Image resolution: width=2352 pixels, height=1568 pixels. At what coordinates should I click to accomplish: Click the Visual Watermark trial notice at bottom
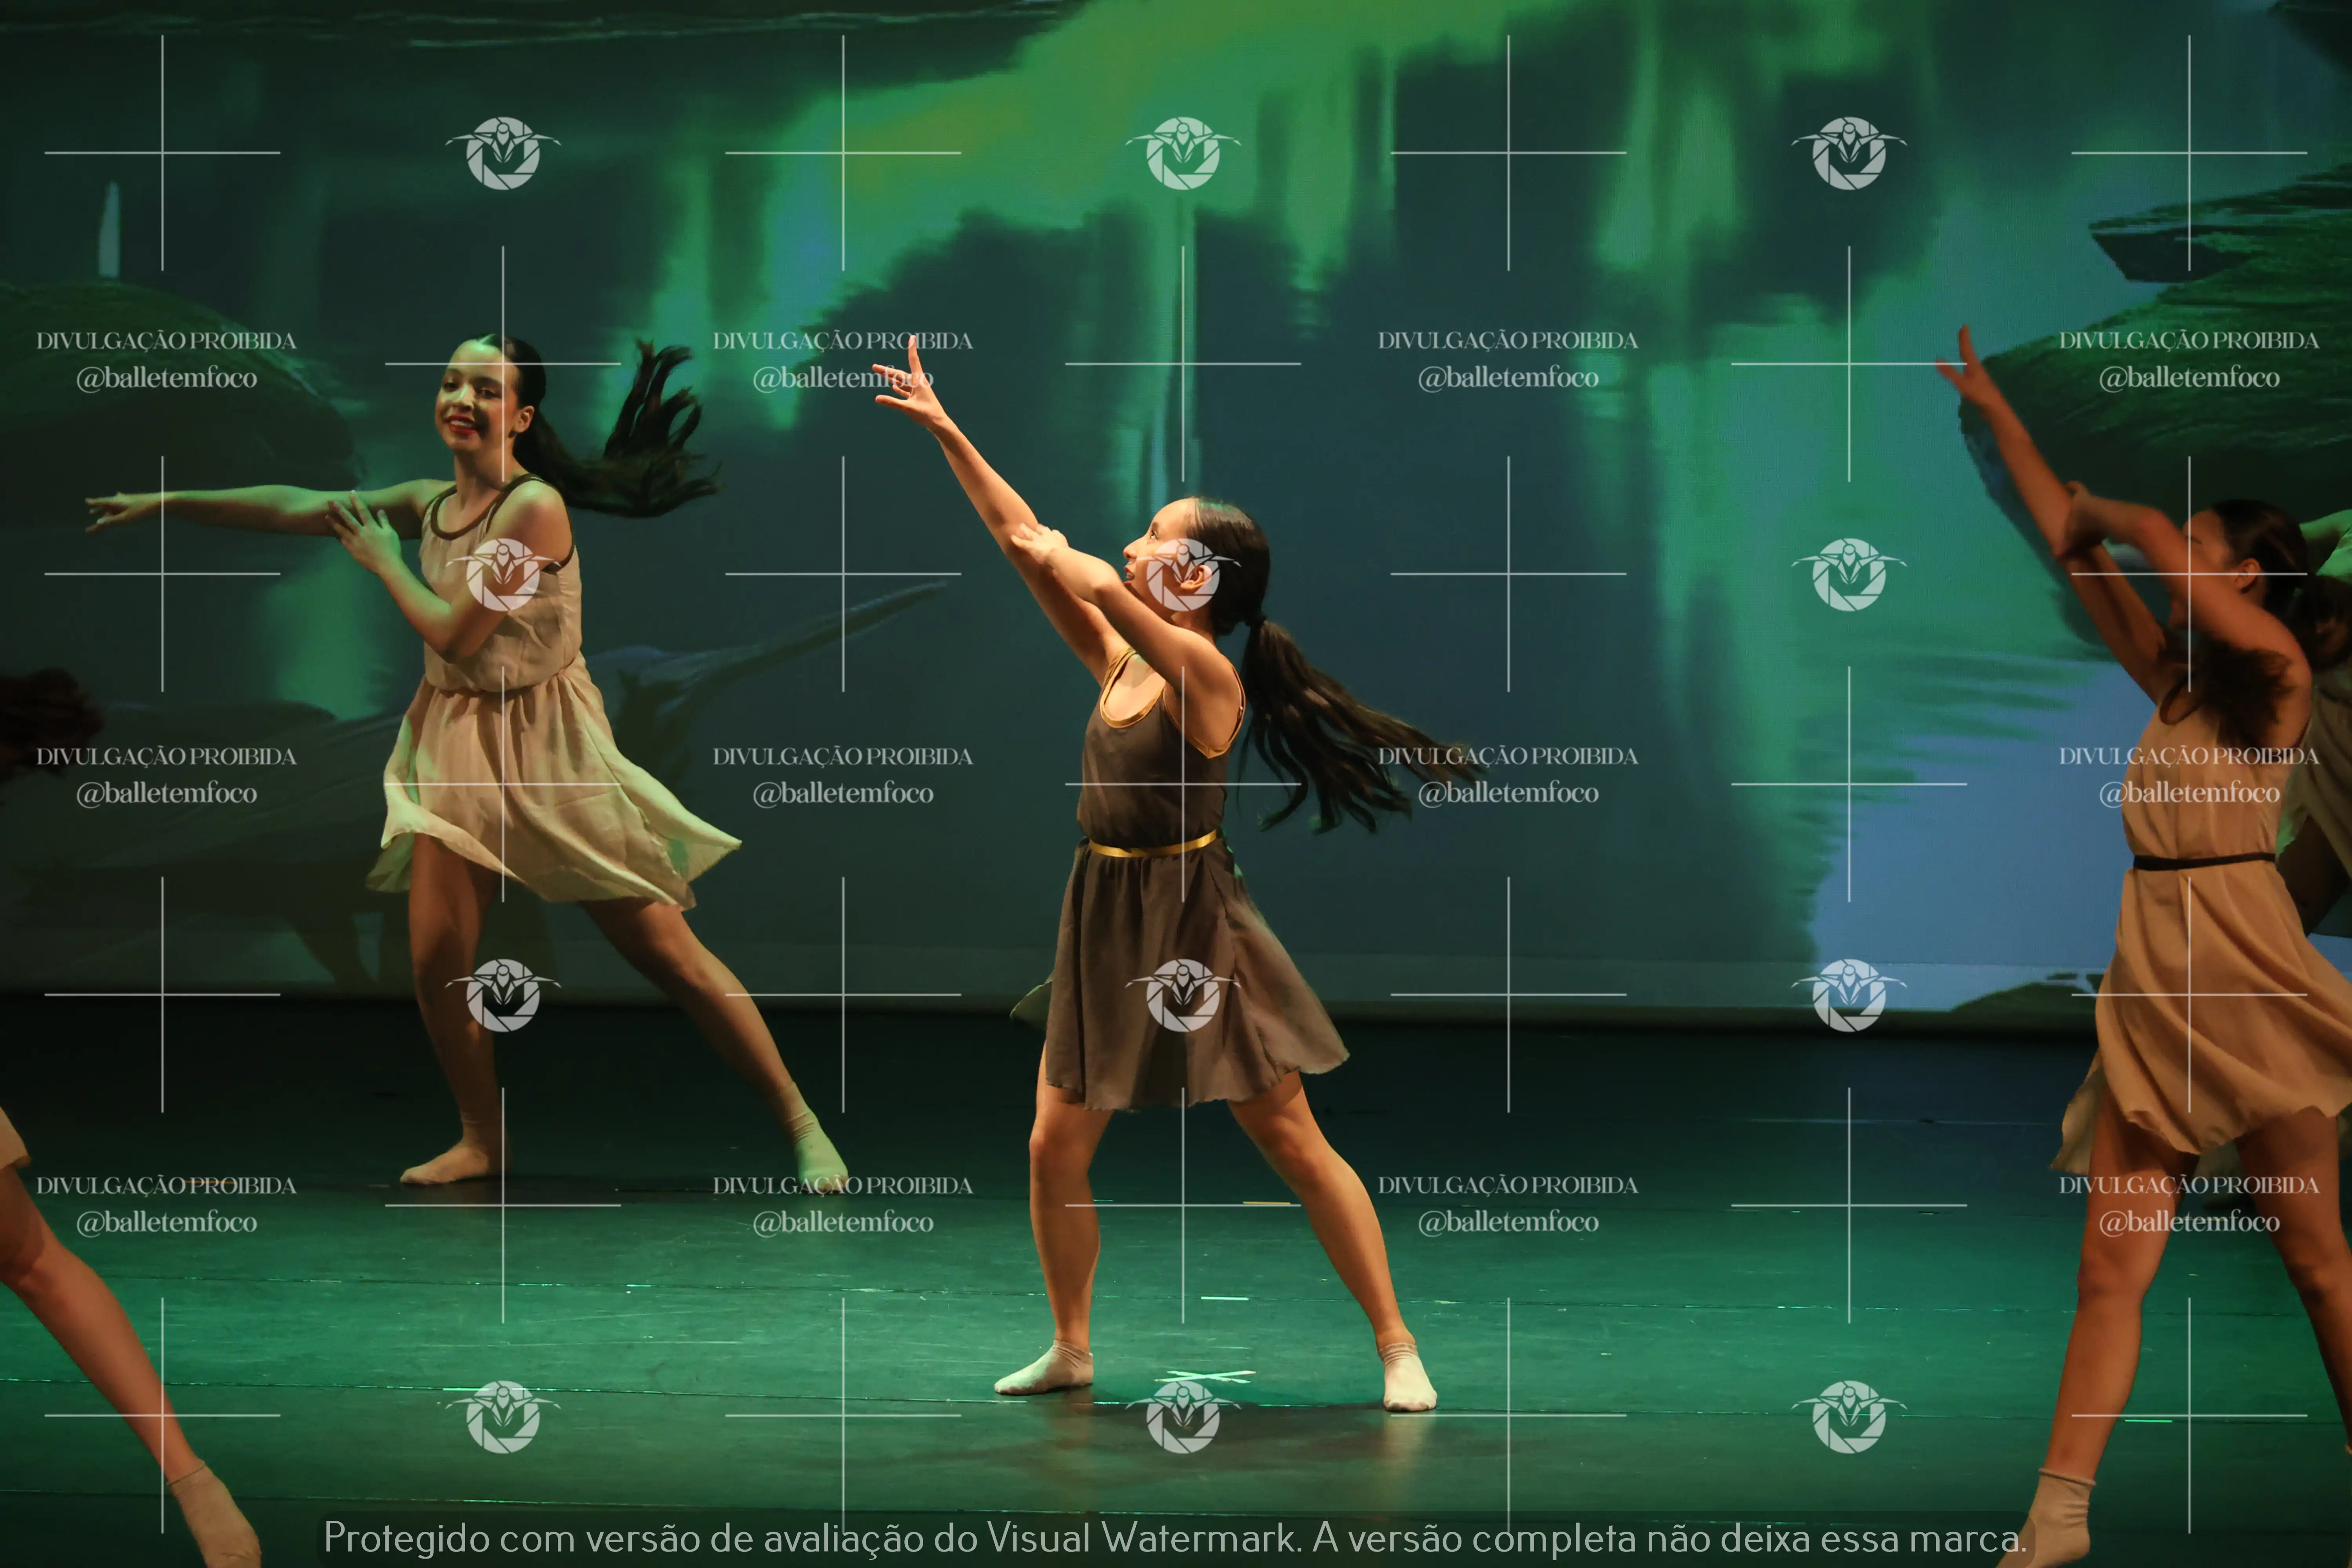tap(1175, 1538)
